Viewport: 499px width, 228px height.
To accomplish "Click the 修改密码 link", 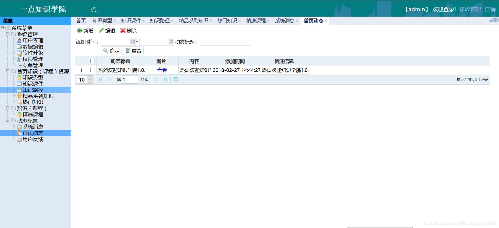I will coord(470,9).
